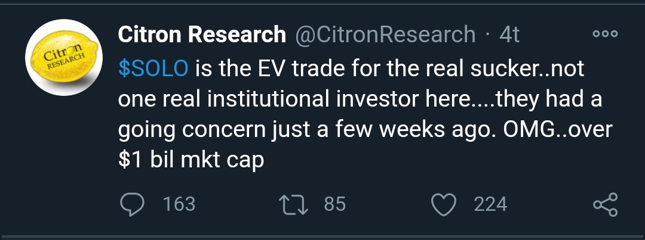The width and height of the screenshot is (645, 240).
Task: Select the 224 likes count
Action: pyautogui.click(x=490, y=204)
